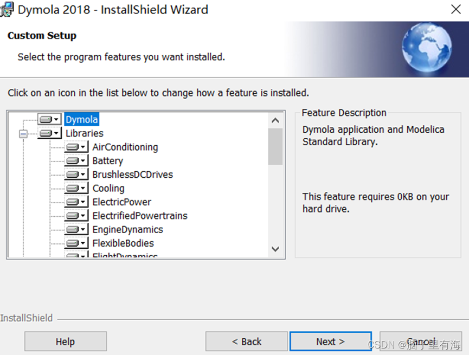Open the Libraries feature install dropdown icon
Screen dimensions: 469x355
50,133
